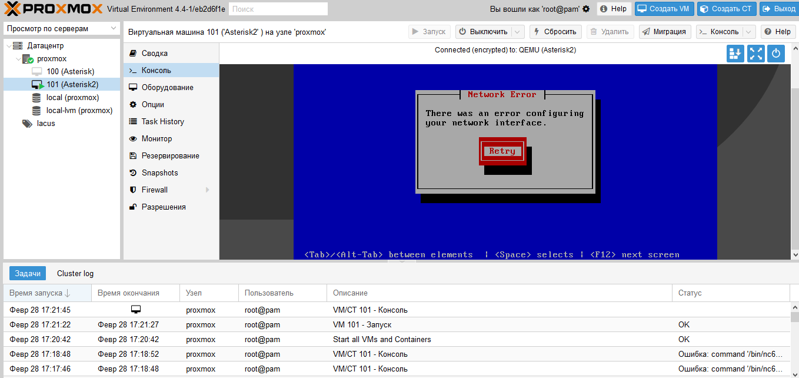
Task: Open the Shutdown dropdown arrow
Action: (x=518, y=32)
